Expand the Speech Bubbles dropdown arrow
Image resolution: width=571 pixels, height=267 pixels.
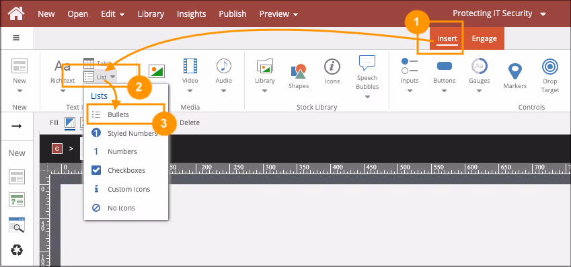coord(367,97)
